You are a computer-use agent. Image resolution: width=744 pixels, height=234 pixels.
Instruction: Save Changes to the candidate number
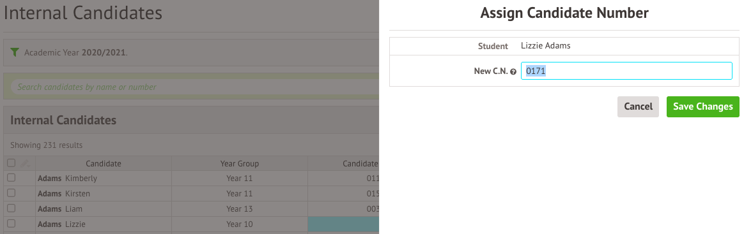tap(702, 106)
